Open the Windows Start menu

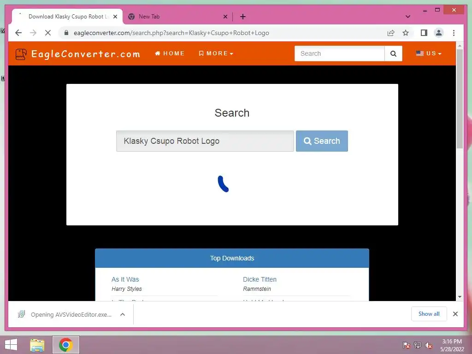click(x=11, y=345)
